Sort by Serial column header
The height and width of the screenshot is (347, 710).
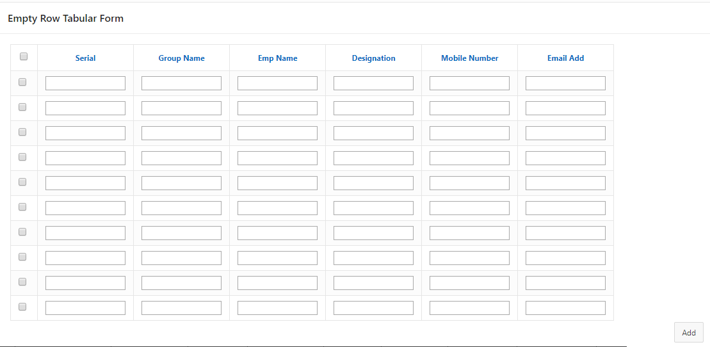pos(85,58)
